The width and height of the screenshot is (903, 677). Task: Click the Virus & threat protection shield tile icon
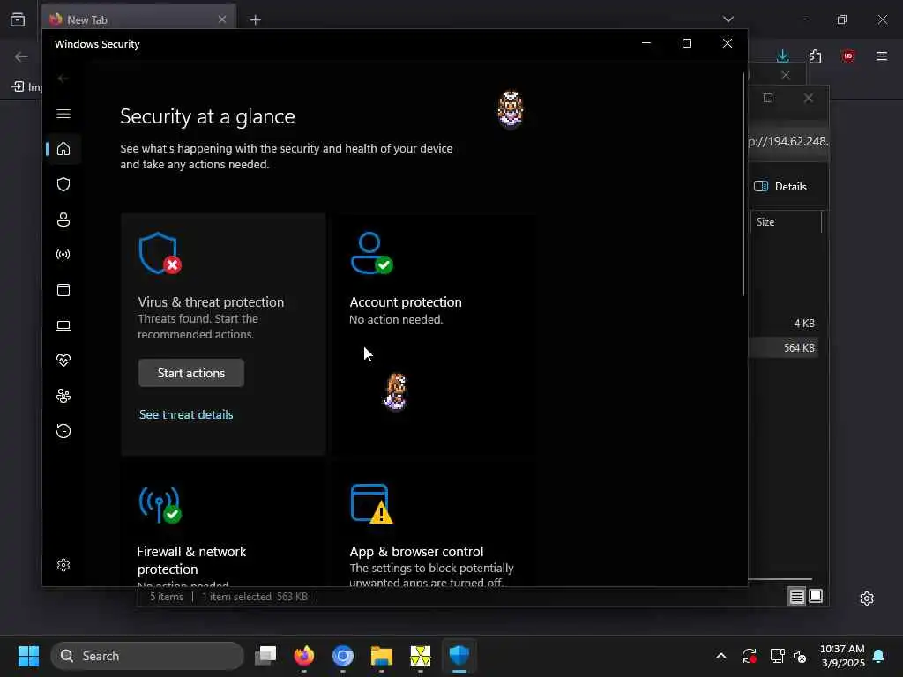point(160,253)
